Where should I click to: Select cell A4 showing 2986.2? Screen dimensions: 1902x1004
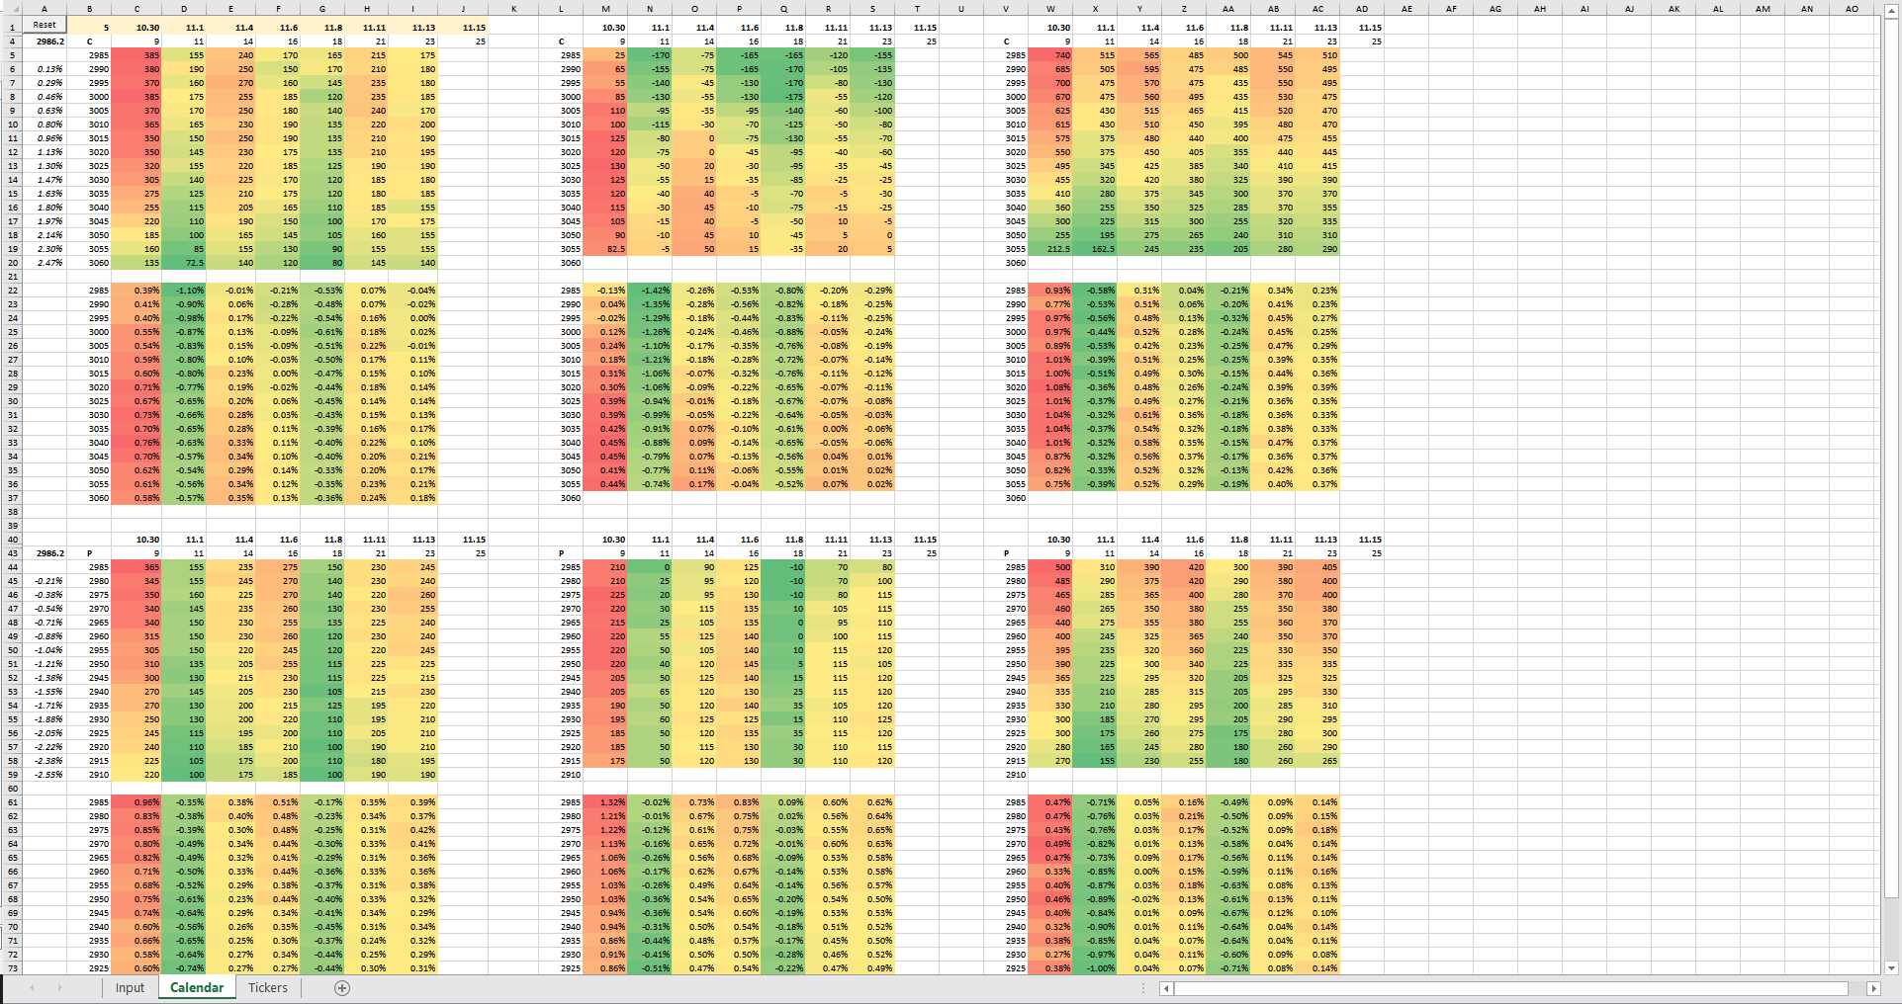(45, 42)
